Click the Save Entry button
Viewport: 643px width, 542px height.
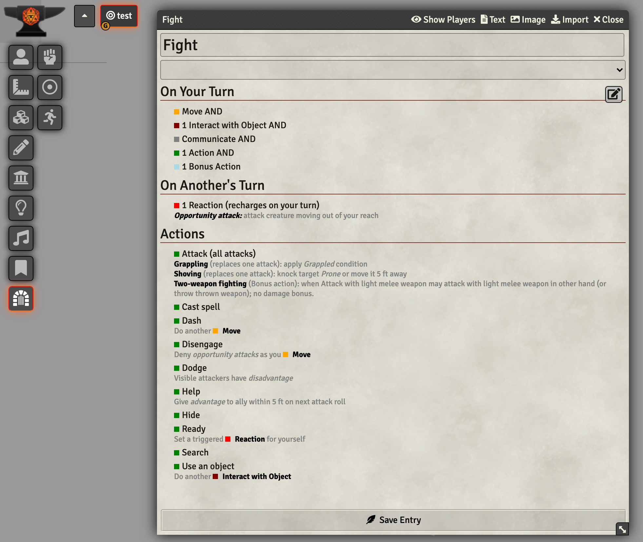[393, 520]
